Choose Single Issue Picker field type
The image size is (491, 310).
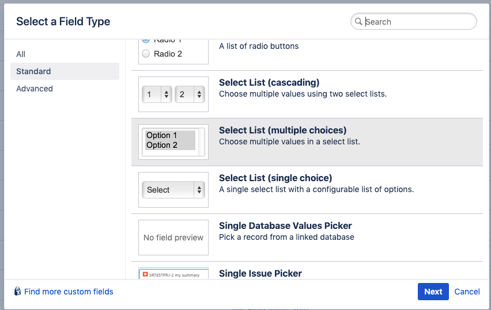click(307, 271)
